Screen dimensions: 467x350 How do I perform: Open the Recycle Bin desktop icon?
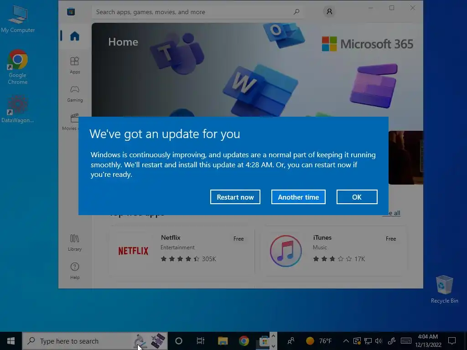(444, 289)
